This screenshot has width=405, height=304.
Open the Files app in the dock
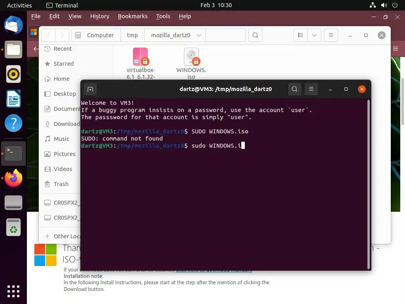click(x=13, y=49)
